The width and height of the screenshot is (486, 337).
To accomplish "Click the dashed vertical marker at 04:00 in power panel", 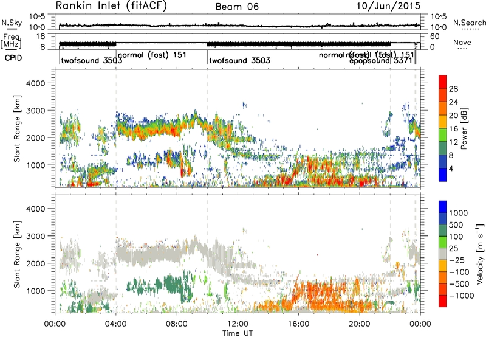I will coord(116,128).
